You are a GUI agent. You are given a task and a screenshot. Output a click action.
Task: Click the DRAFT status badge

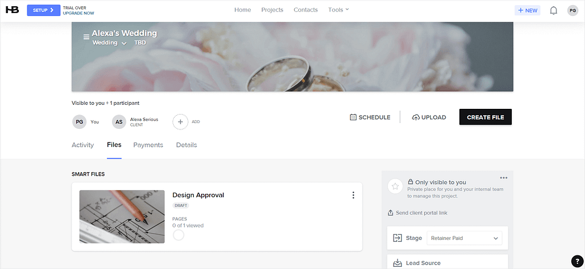181,205
